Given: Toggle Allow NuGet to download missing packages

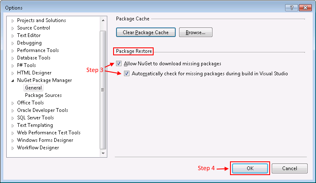Looking at the screenshot, I should [x=119, y=64].
